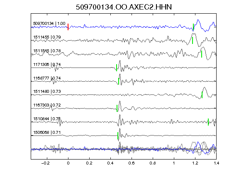239x179 pixels.
Task: Click the x-axis tick label 0.6
Action: click(132, 163)
